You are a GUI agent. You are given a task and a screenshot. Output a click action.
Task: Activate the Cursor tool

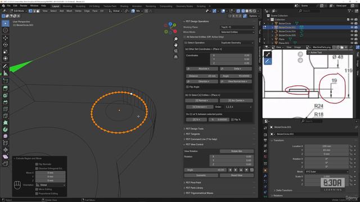[5, 30]
